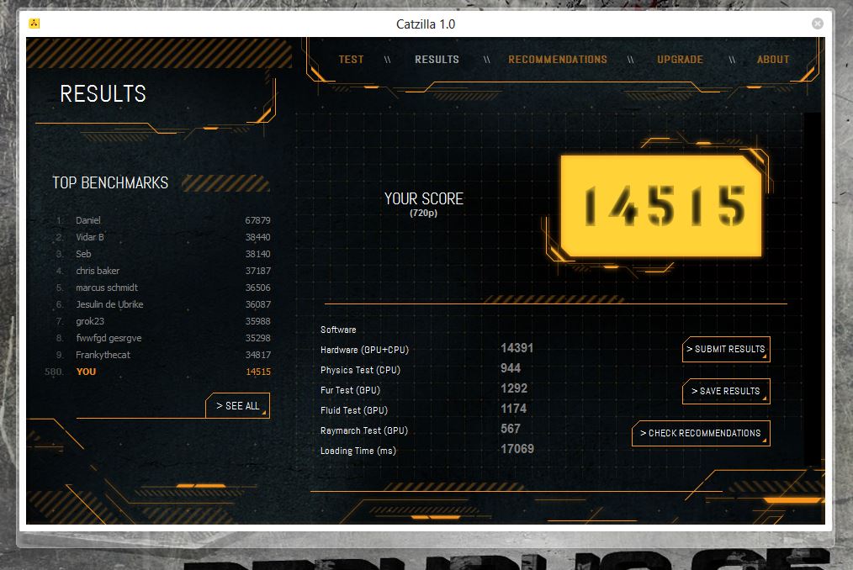The height and width of the screenshot is (570, 853).
Task: Switch to the RESULTS tab
Action: [x=437, y=60]
